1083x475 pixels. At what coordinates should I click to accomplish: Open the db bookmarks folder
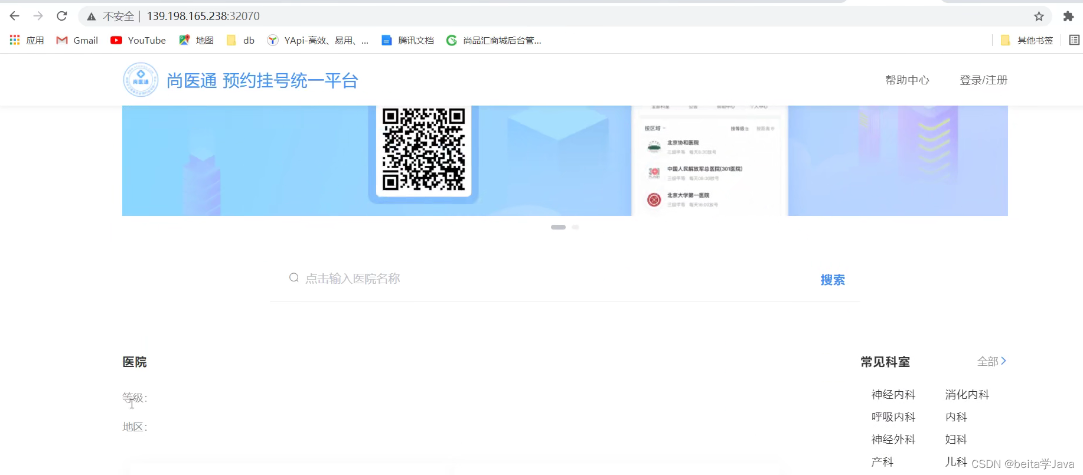pos(241,40)
